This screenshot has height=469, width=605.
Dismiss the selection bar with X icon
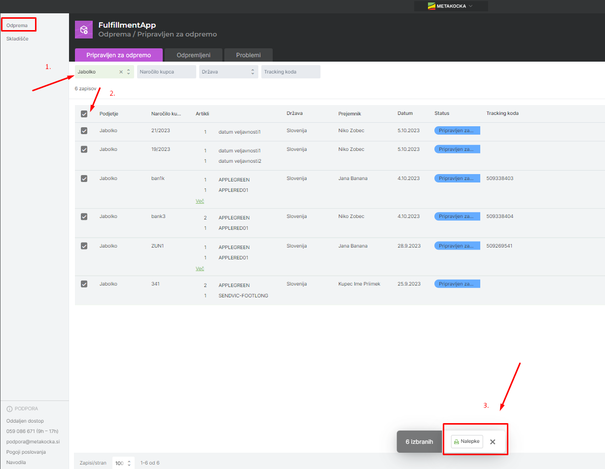coord(493,442)
